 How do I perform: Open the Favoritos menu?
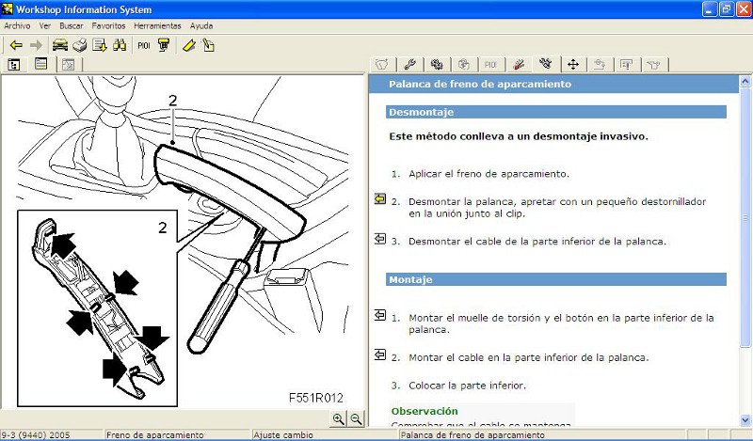pos(108,26)
